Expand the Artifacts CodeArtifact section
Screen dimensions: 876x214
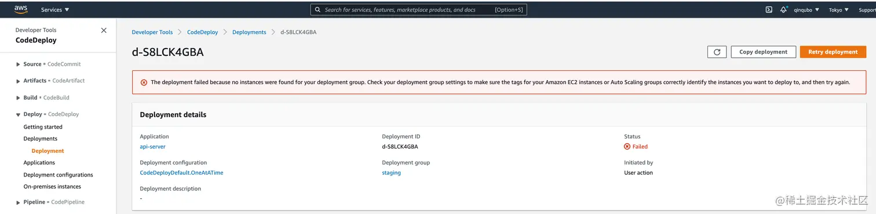(19, 81)
